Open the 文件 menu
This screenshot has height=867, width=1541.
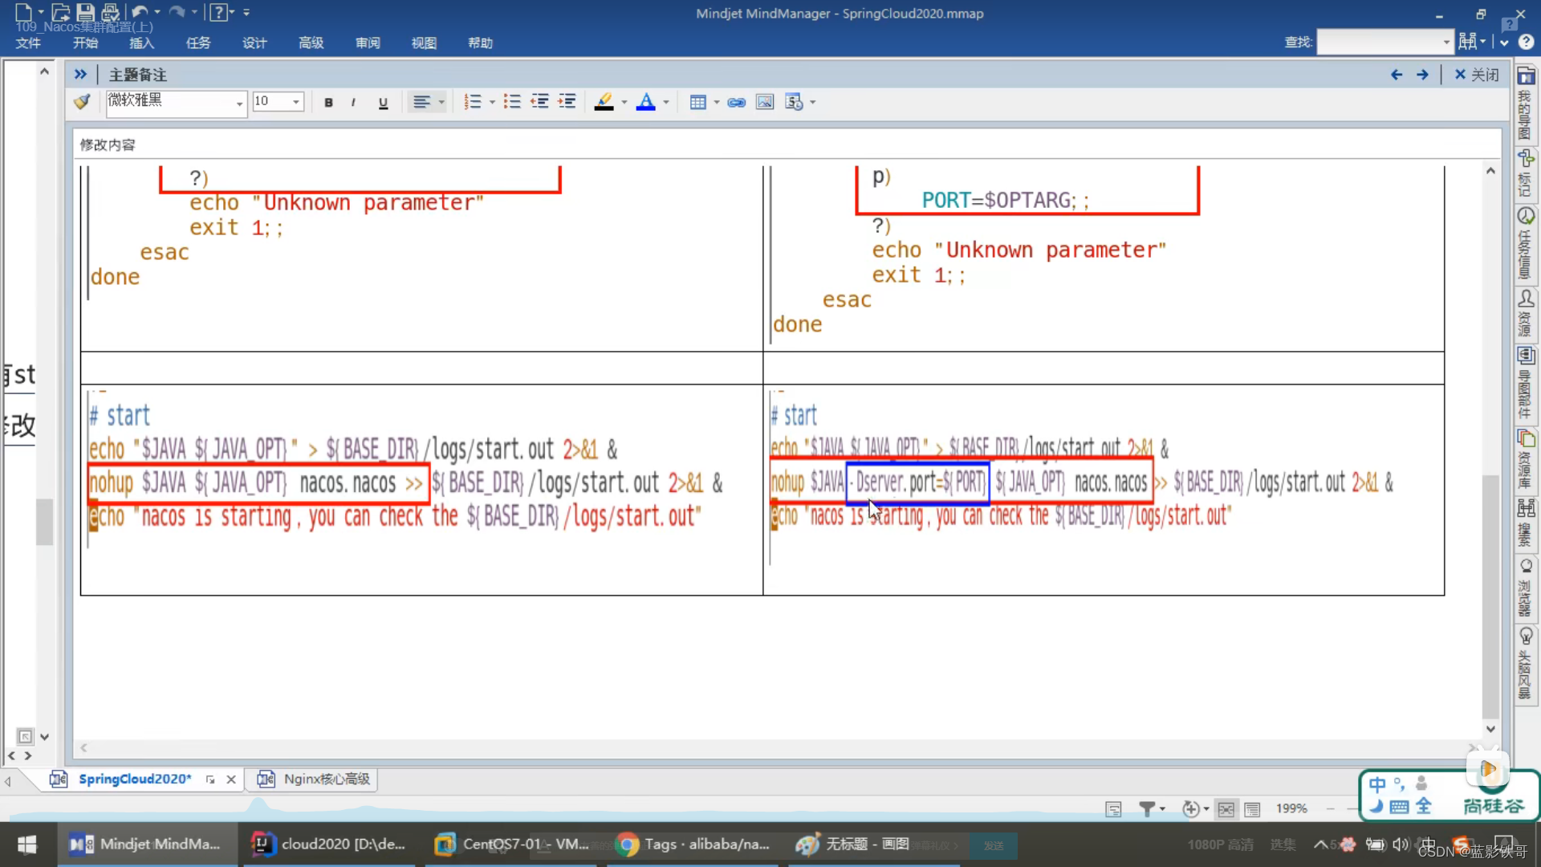click(28, 43)
